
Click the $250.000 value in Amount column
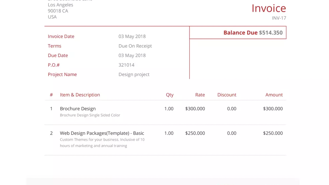[x=273, y=133]
